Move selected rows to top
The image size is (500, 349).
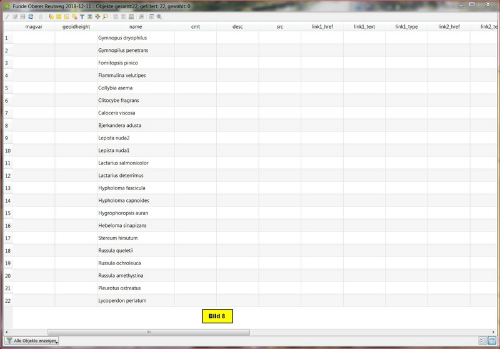point(89,16)
